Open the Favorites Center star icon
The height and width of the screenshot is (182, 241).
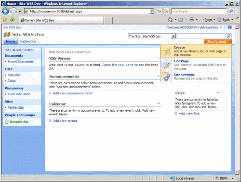click(x=5, y=20)
